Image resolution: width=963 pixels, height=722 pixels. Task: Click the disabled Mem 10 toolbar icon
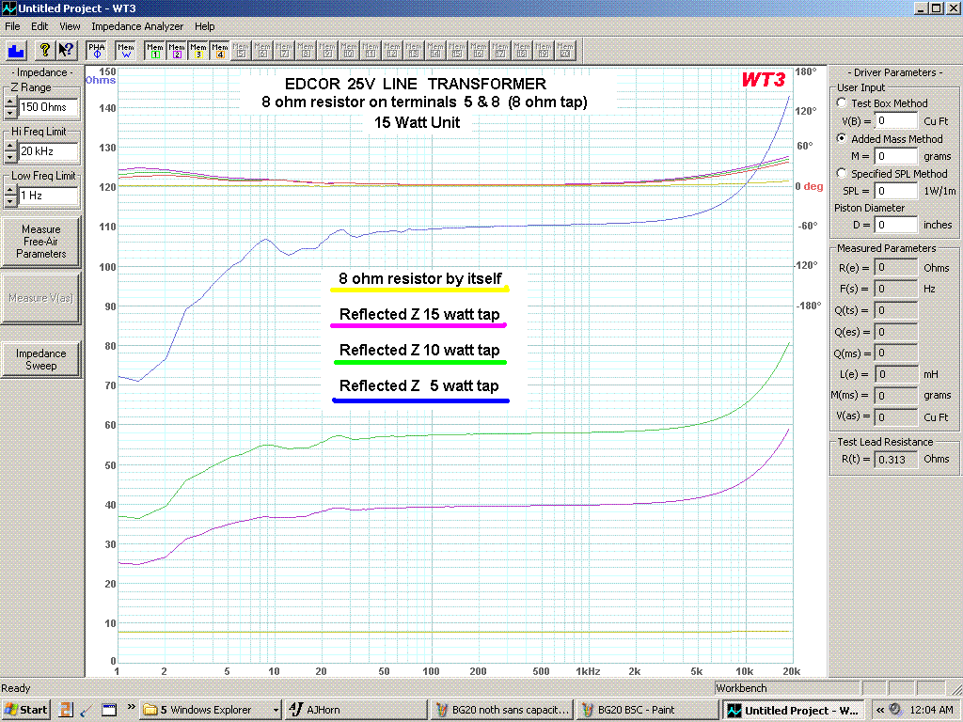click(349, 51)
